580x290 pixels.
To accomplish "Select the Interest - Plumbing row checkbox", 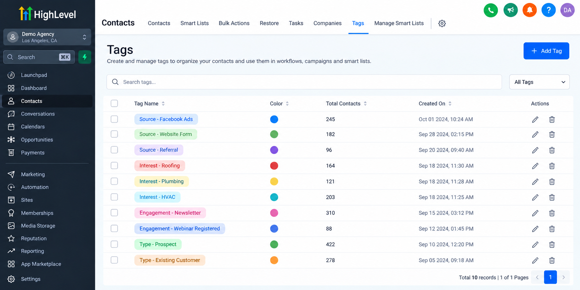I will 114,181.
